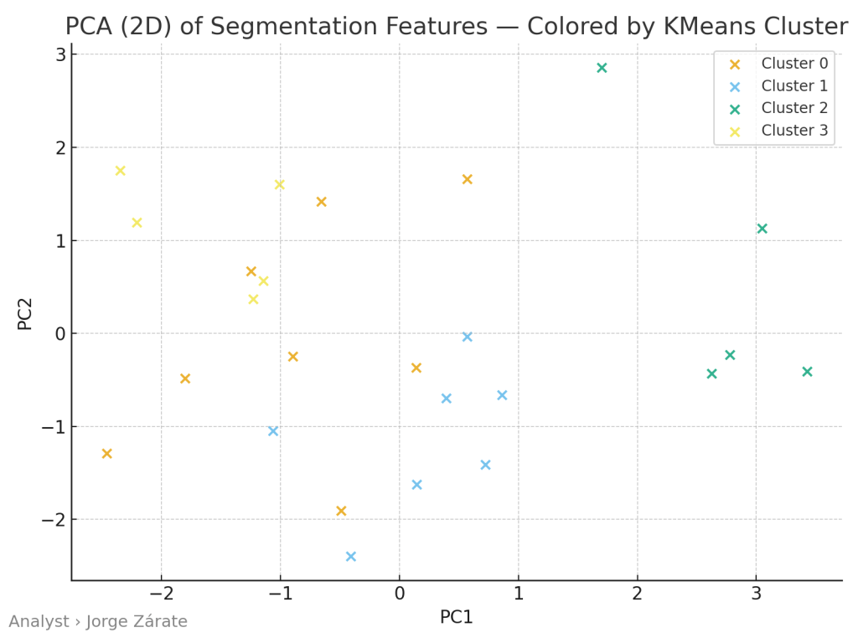
Task: Click the blue Cluster 1 legend marker
Action: [735, 87]
